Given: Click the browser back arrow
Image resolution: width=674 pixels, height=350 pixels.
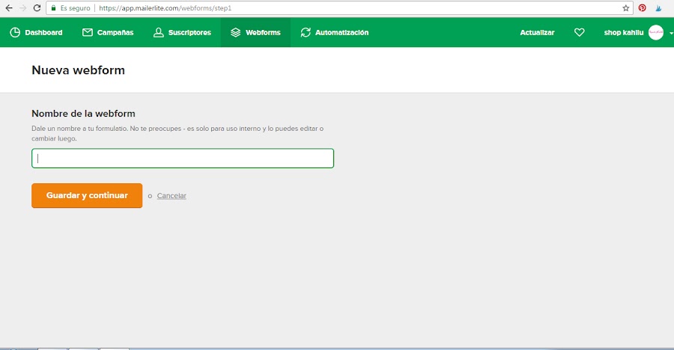Looking at the screenshot, I should tap(8, 8).
